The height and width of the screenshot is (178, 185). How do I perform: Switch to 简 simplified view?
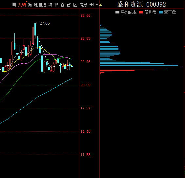(x=30, y=5)
